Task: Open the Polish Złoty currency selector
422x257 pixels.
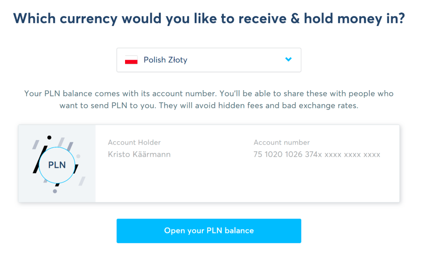Action: coord(209,60)
